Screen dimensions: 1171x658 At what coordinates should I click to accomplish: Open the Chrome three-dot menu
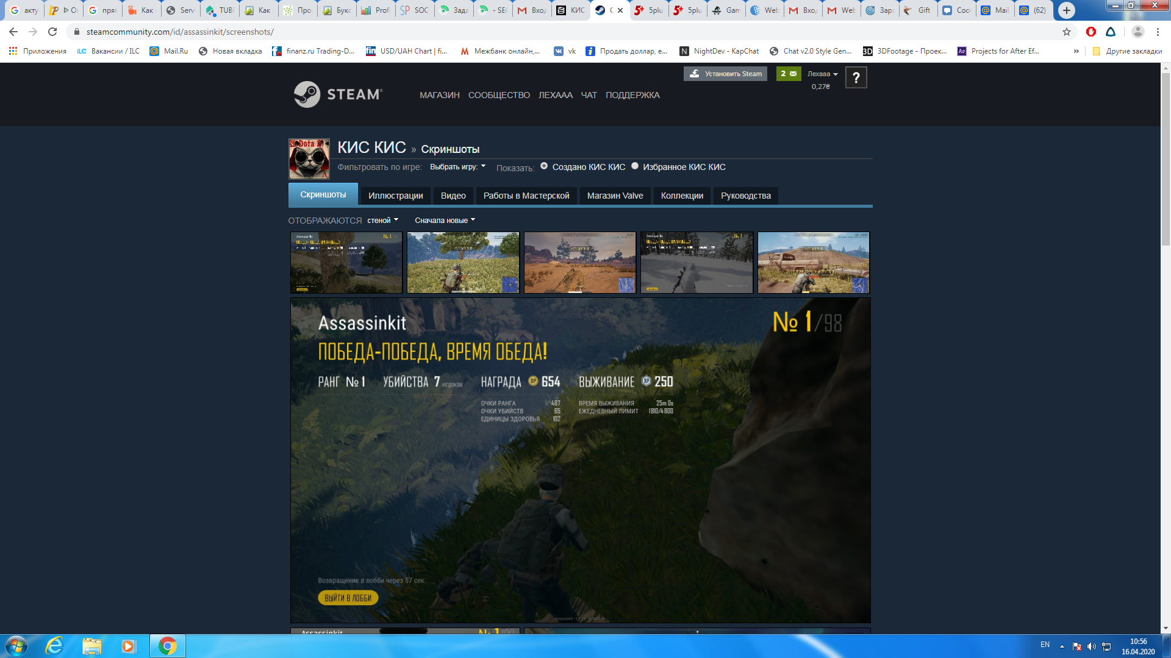click(1158, 32)
